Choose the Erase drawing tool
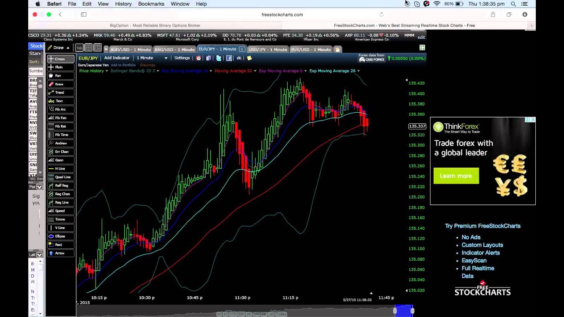 [60, 84]
